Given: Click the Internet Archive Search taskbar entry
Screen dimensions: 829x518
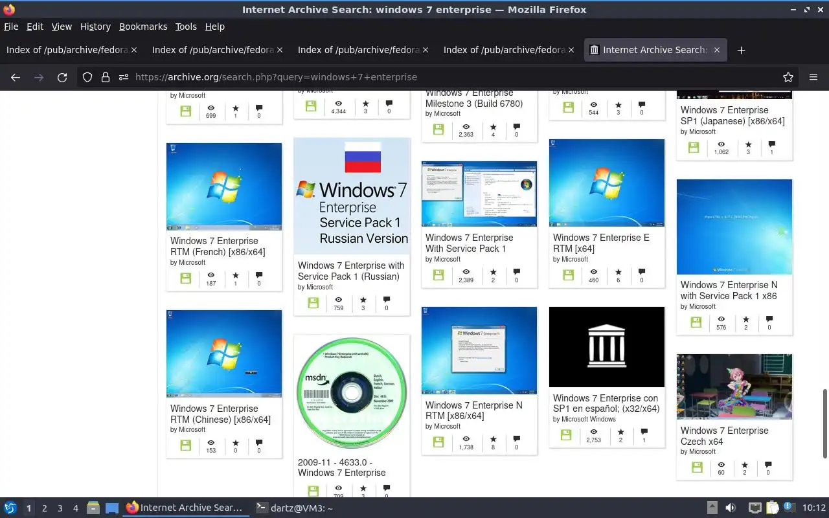Looking at the screenshot, I should (185, 508).
